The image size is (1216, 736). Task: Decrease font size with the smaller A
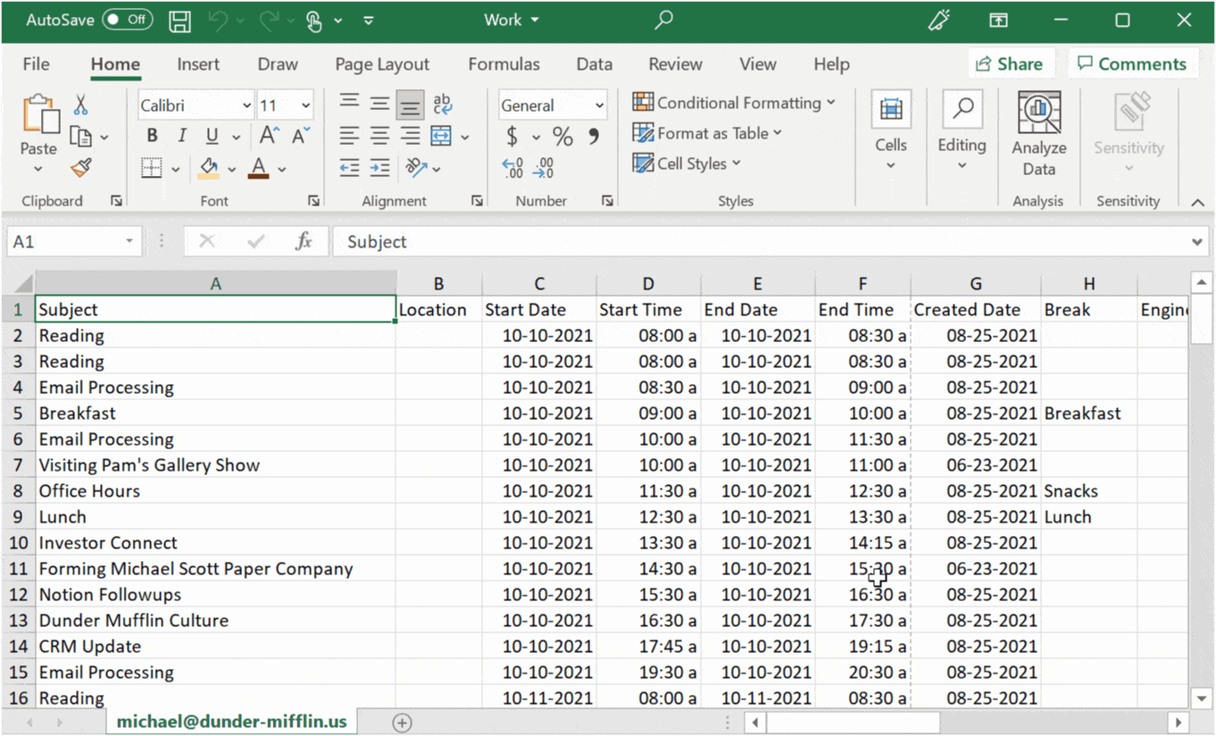300,136
